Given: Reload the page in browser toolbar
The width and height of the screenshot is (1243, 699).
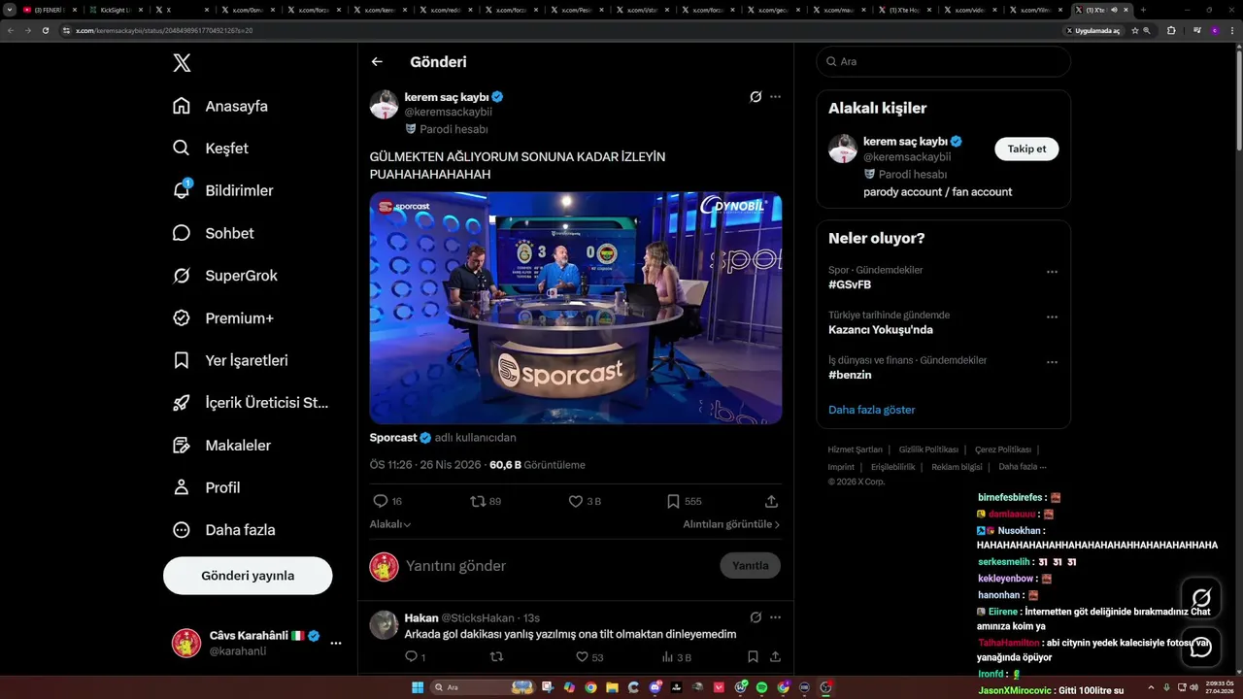Looking at the screenshot, I should (45, 30).
